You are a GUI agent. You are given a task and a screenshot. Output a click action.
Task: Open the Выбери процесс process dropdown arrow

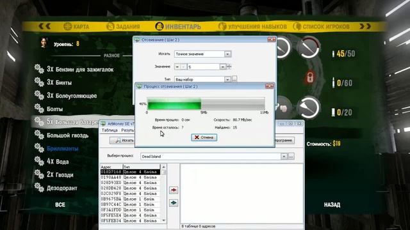point(284,156)
